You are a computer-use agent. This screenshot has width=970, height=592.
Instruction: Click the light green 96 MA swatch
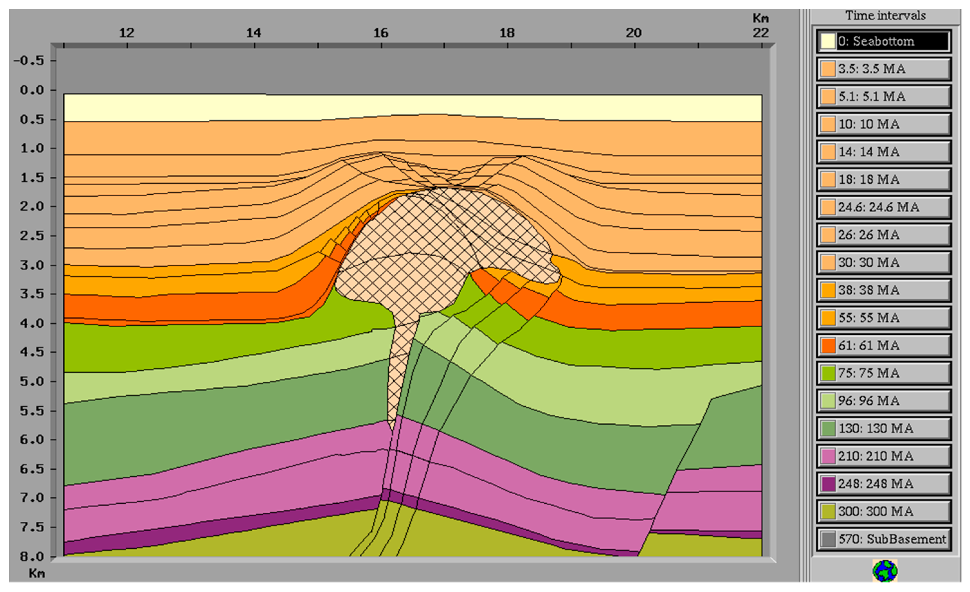(828, 401)
